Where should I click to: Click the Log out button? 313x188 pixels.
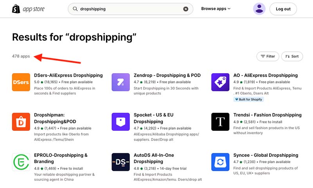tap(283, 9)
